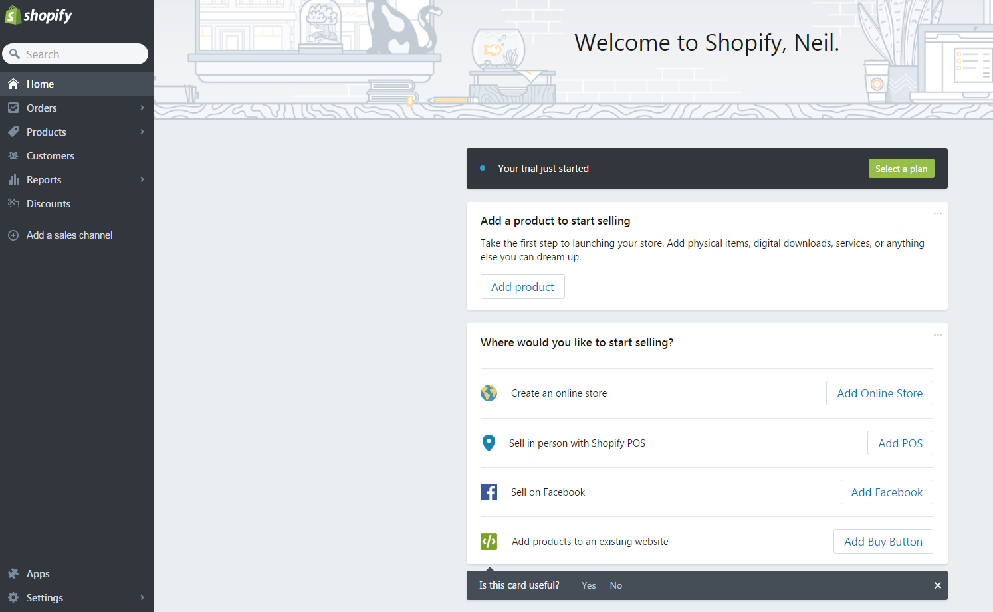Click the Facebook logo icon
This screenshot has width=993, height=612.
(489, 492)
